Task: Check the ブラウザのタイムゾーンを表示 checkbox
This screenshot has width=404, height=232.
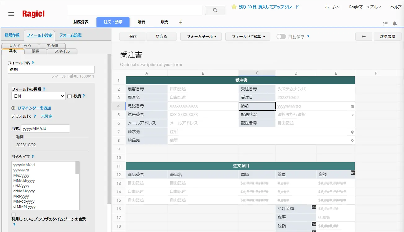Action: (x=13, y=215)
